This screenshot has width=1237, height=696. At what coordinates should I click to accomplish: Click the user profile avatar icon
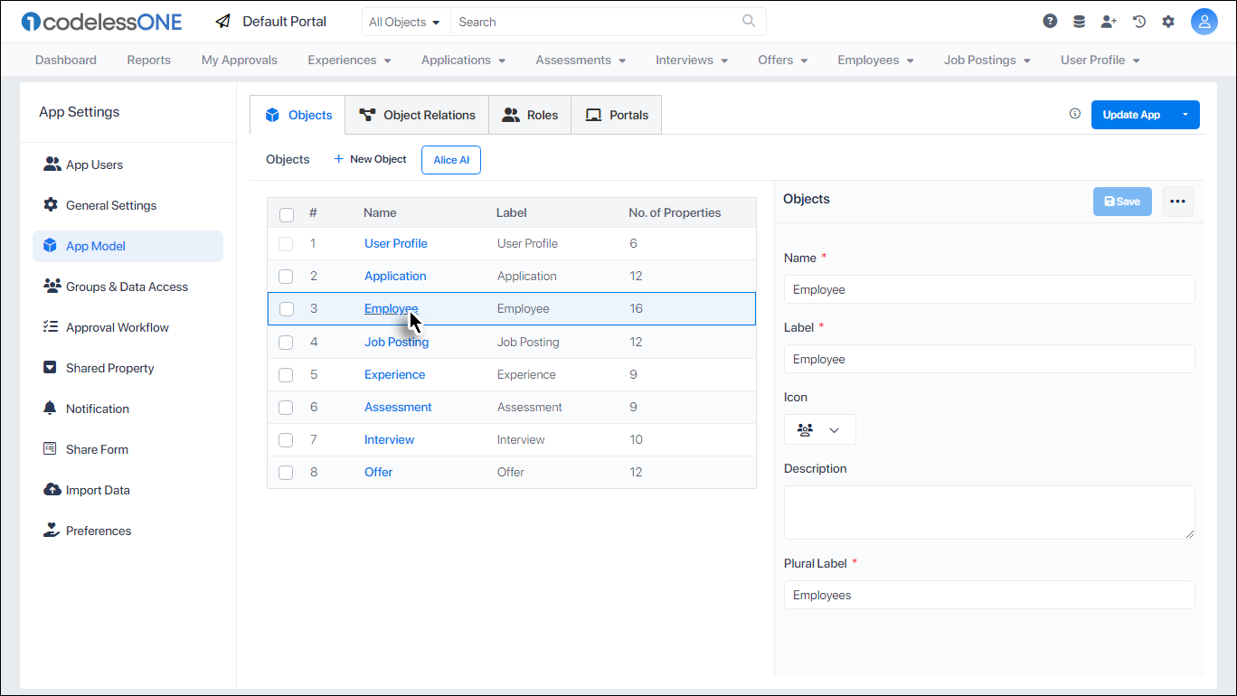pos(1204,21)
